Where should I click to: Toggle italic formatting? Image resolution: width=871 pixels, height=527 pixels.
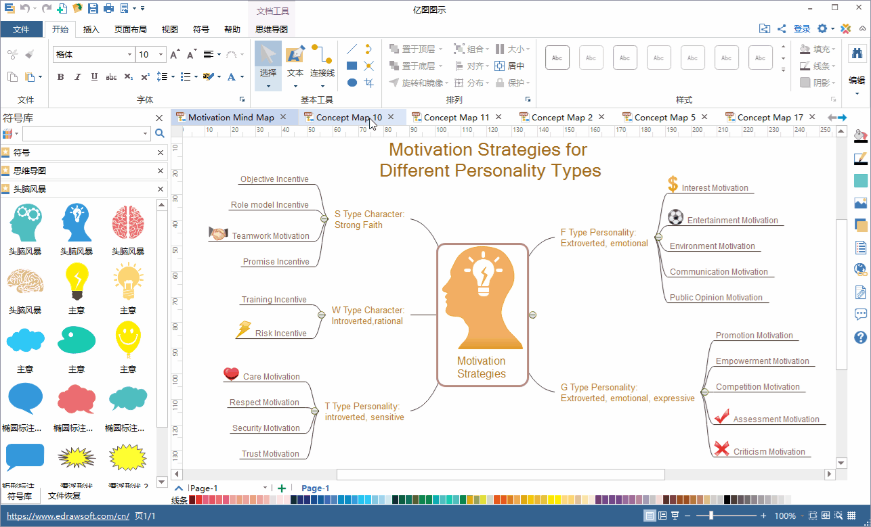[x=77, y=77]
